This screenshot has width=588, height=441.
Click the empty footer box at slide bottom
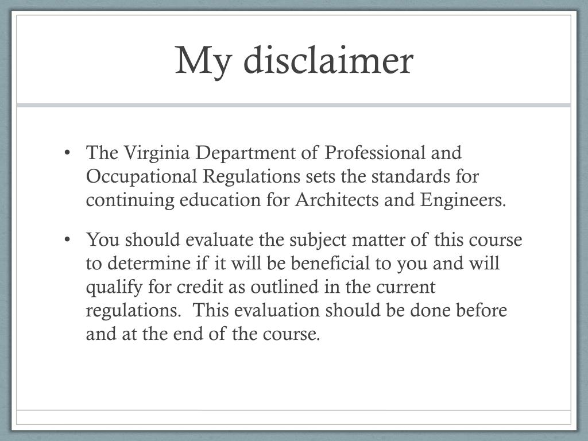tap(293, 417)
